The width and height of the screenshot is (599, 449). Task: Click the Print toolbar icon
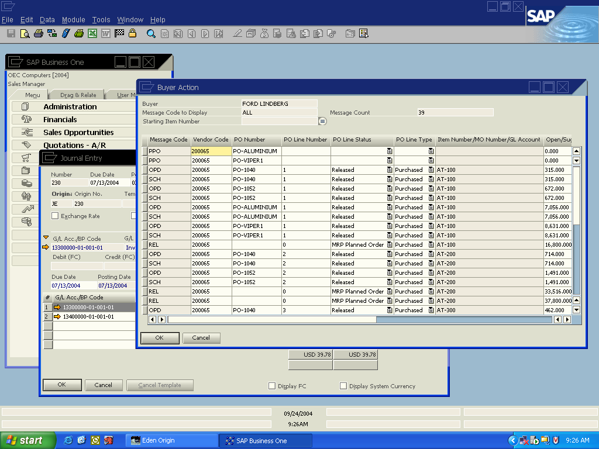(x=38, y=33)
